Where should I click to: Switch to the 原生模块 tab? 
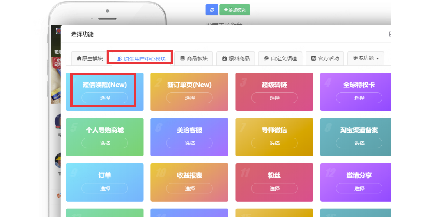point(90,58)
